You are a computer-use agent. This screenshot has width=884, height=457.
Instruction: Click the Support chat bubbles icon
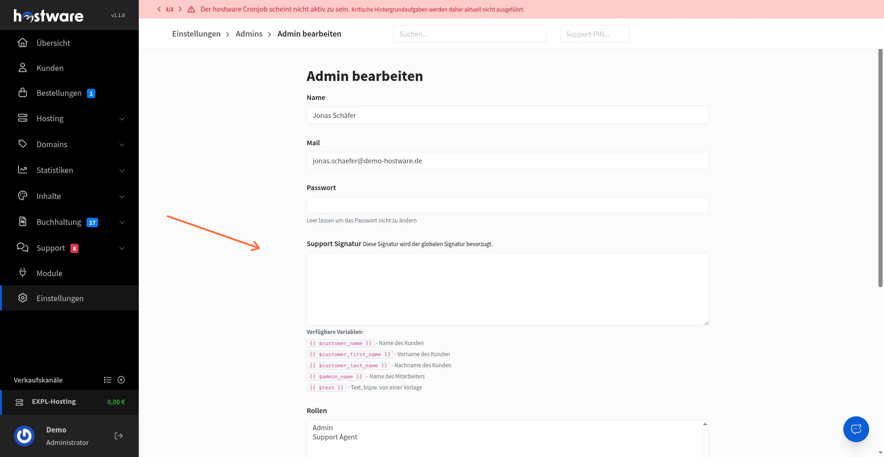(x=23, y=247)
